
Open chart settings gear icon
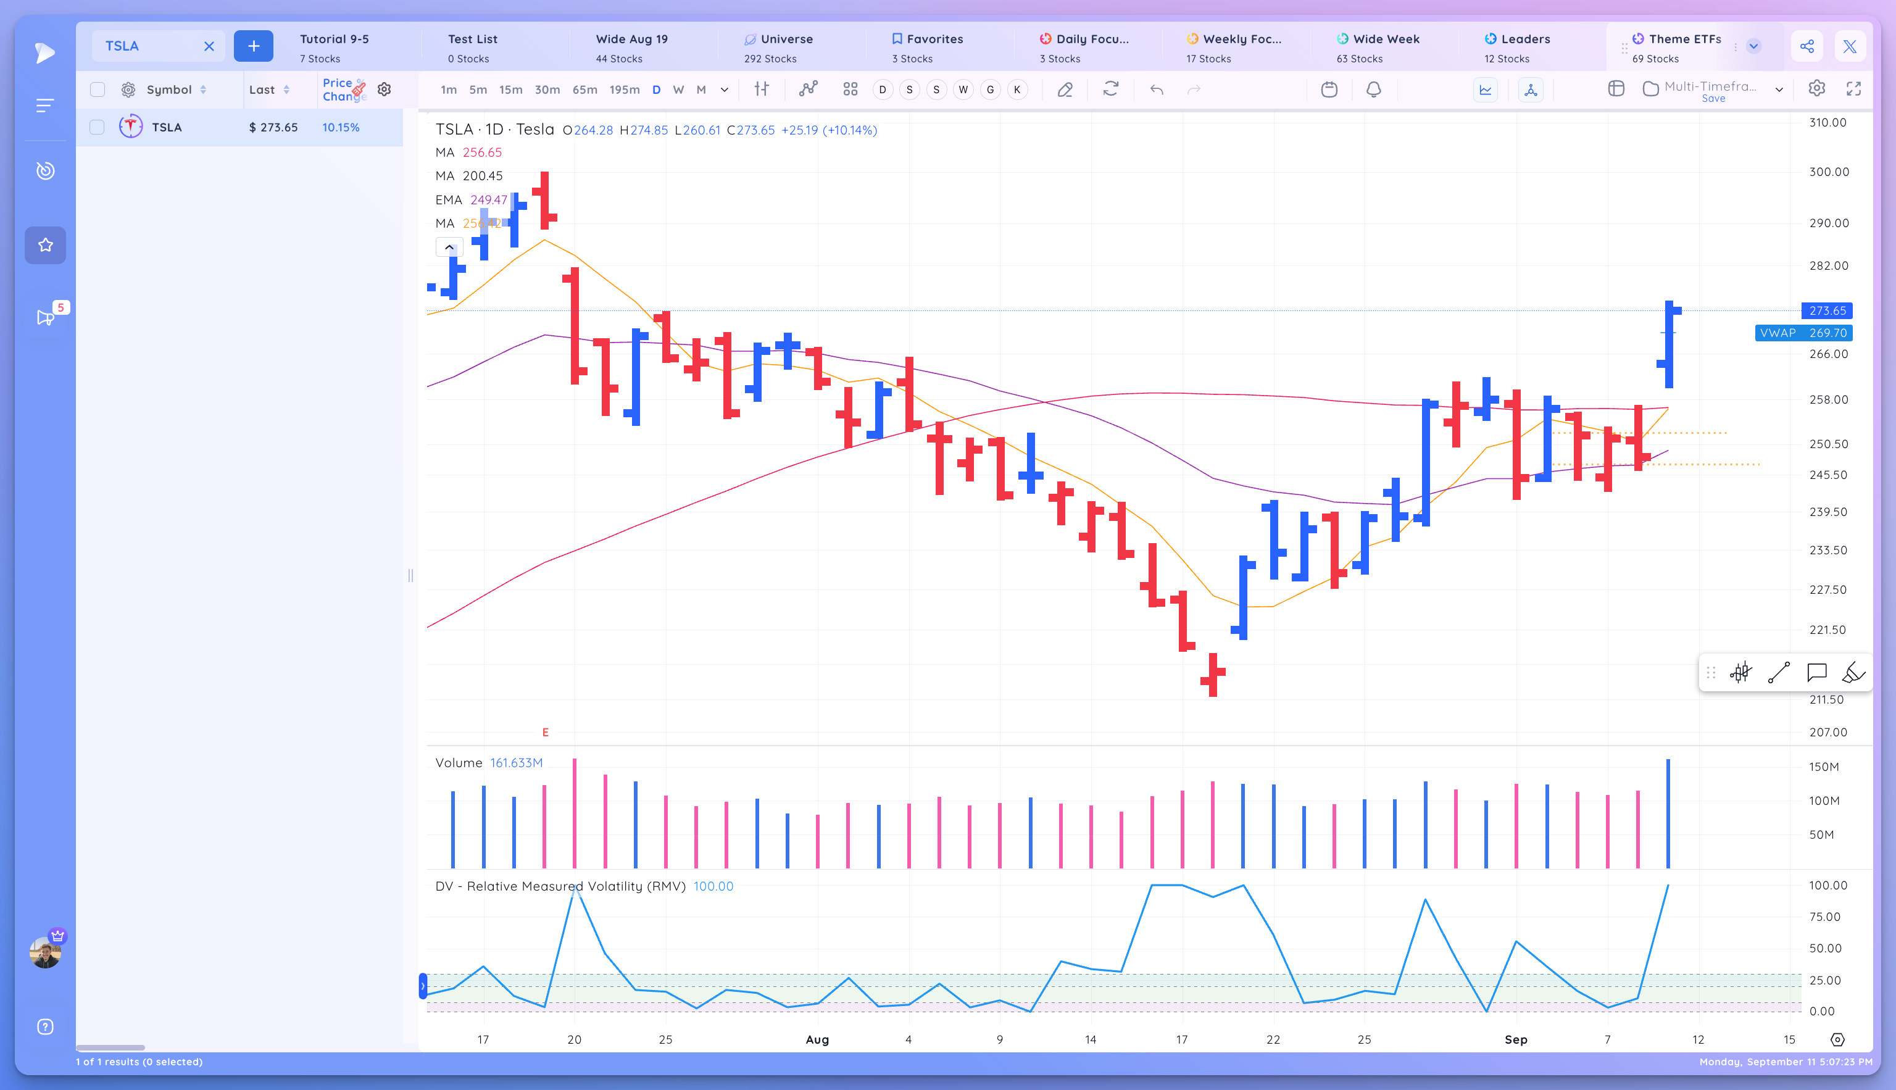coord(1816,88)
